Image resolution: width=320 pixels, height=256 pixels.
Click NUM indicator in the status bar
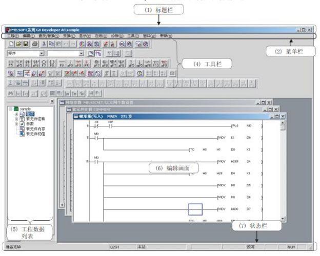[x=291, y=247]
